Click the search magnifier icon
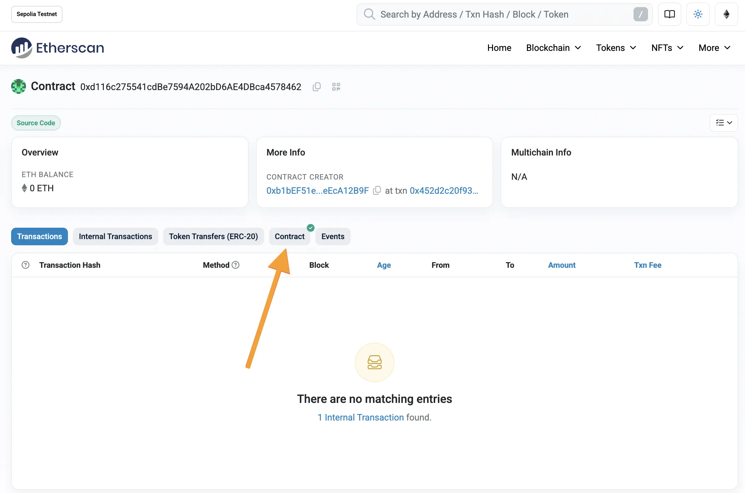The height and width of the screenshot is (493, 745). [x=369, y=14]
